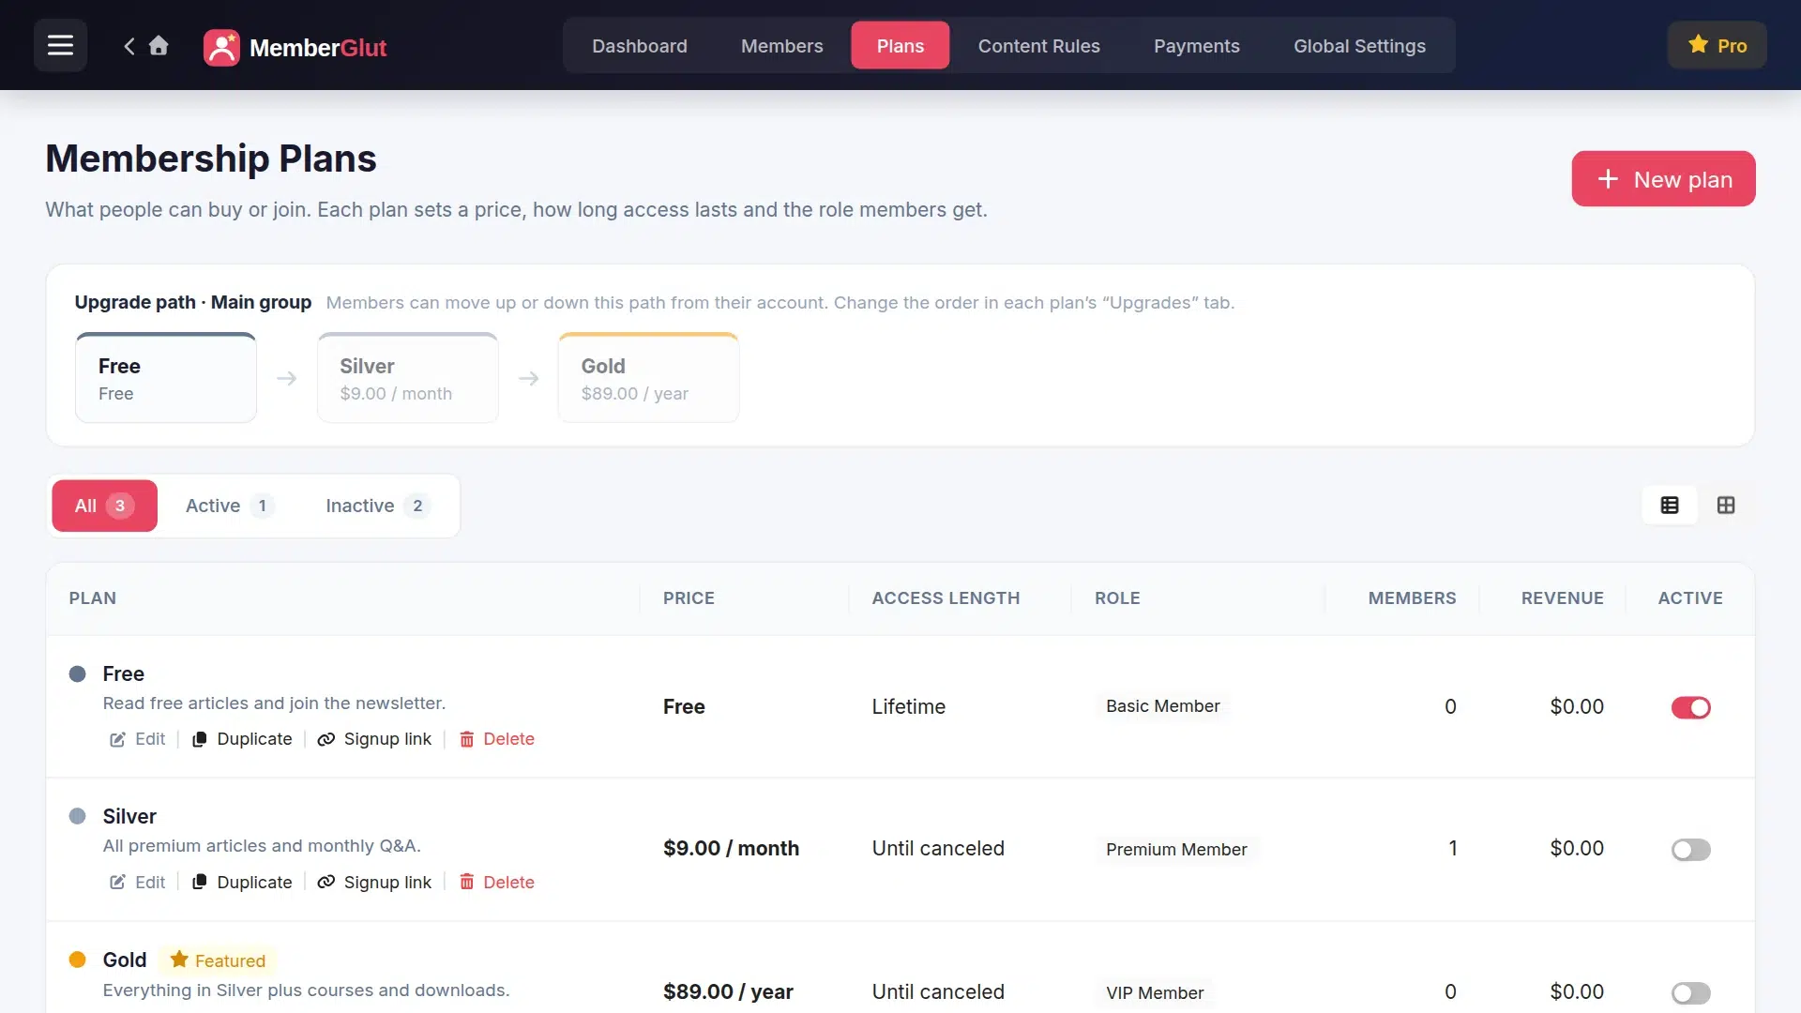
Task: Filter plans by Active
Action: coord(230,506)
